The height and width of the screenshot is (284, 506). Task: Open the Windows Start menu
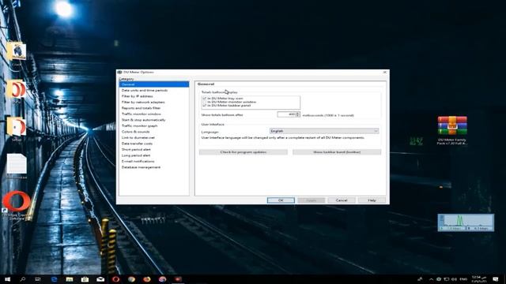pos(7,279)
